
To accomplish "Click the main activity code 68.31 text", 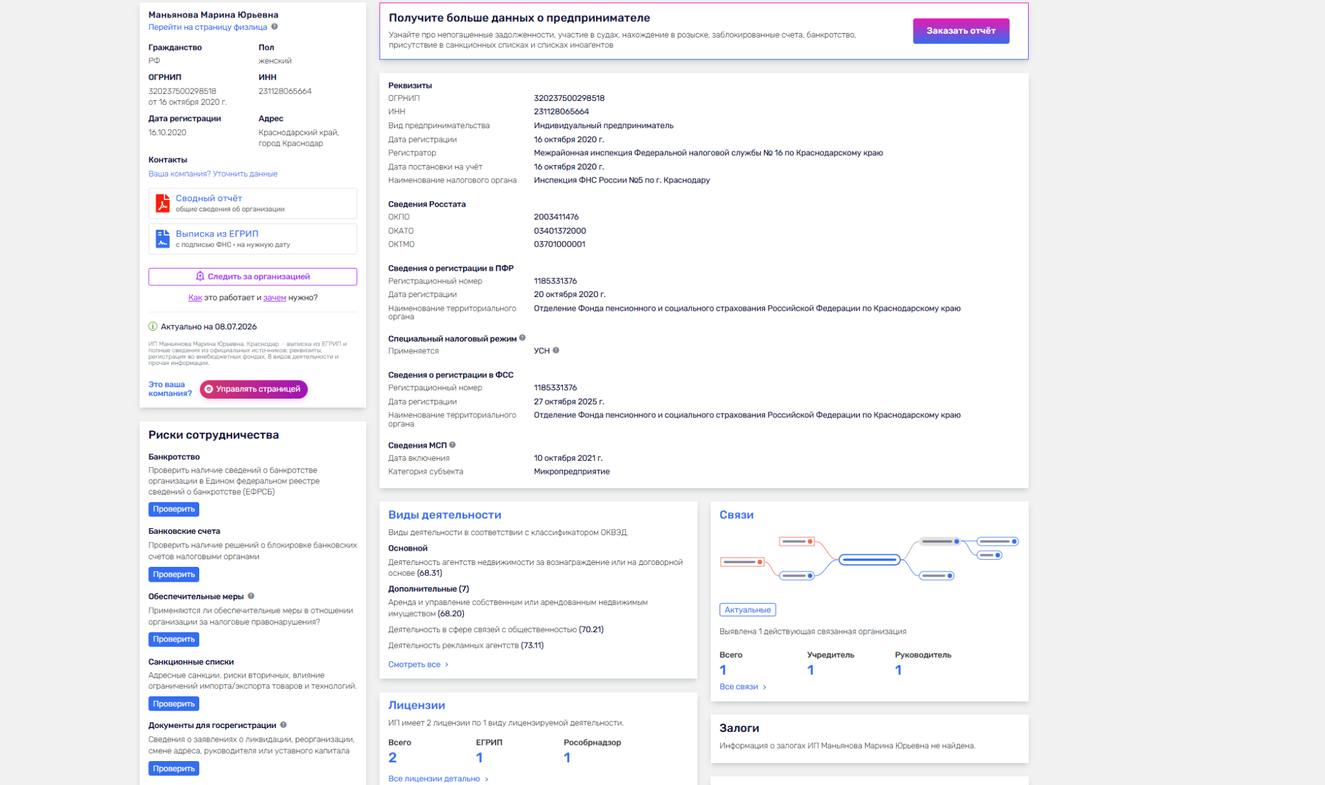I will click(x=430, y=573).
